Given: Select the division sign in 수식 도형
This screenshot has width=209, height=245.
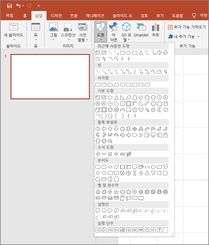Looking at the screenshot, I should [116, 154].
